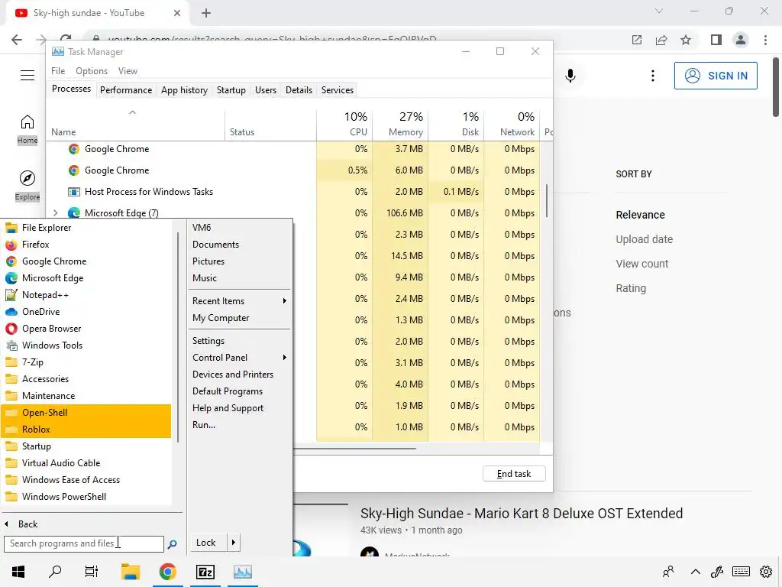782x587 pixels.
Task: Go Back in the start menu
Action: click(22, 524)
